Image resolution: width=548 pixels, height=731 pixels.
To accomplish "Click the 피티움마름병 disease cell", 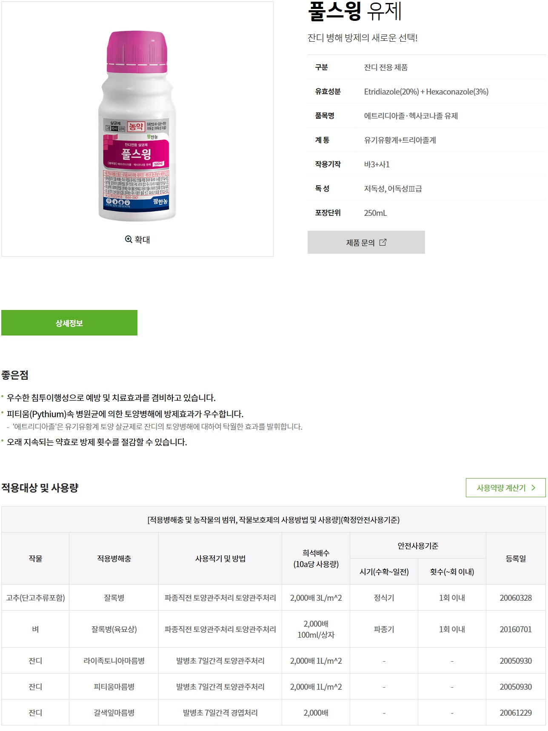I will [114, 687].
